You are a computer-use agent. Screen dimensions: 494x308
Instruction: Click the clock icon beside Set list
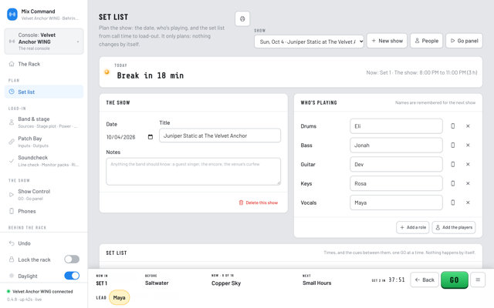click(x=12, y=92)
